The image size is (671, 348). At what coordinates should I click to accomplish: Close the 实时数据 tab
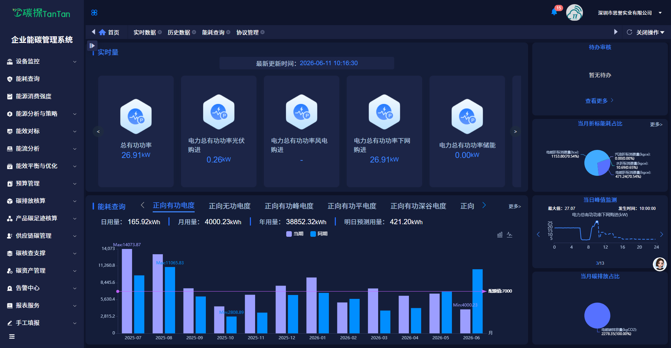coord(160,32)
